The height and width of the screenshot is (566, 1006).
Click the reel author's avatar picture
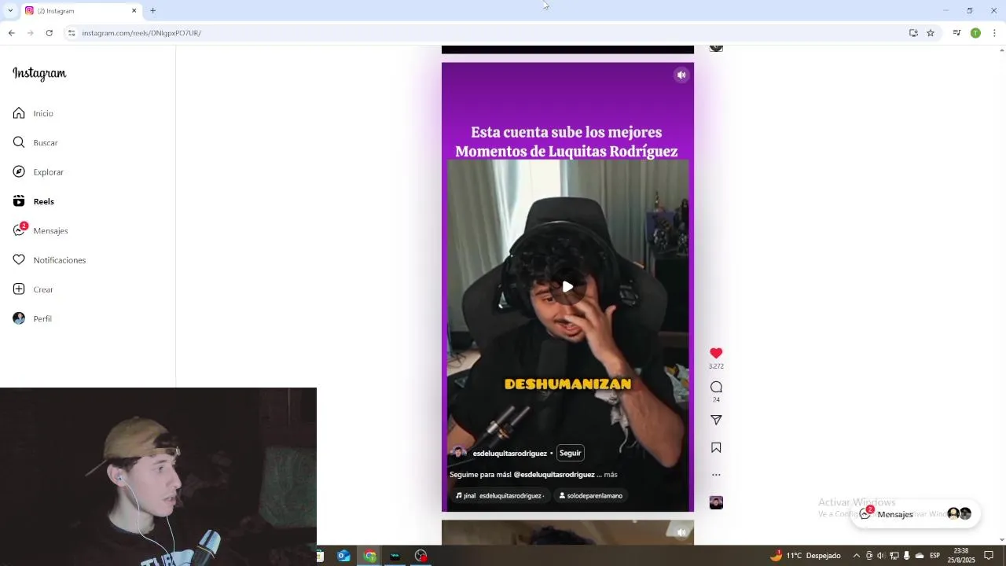click(x=459, y=453)
